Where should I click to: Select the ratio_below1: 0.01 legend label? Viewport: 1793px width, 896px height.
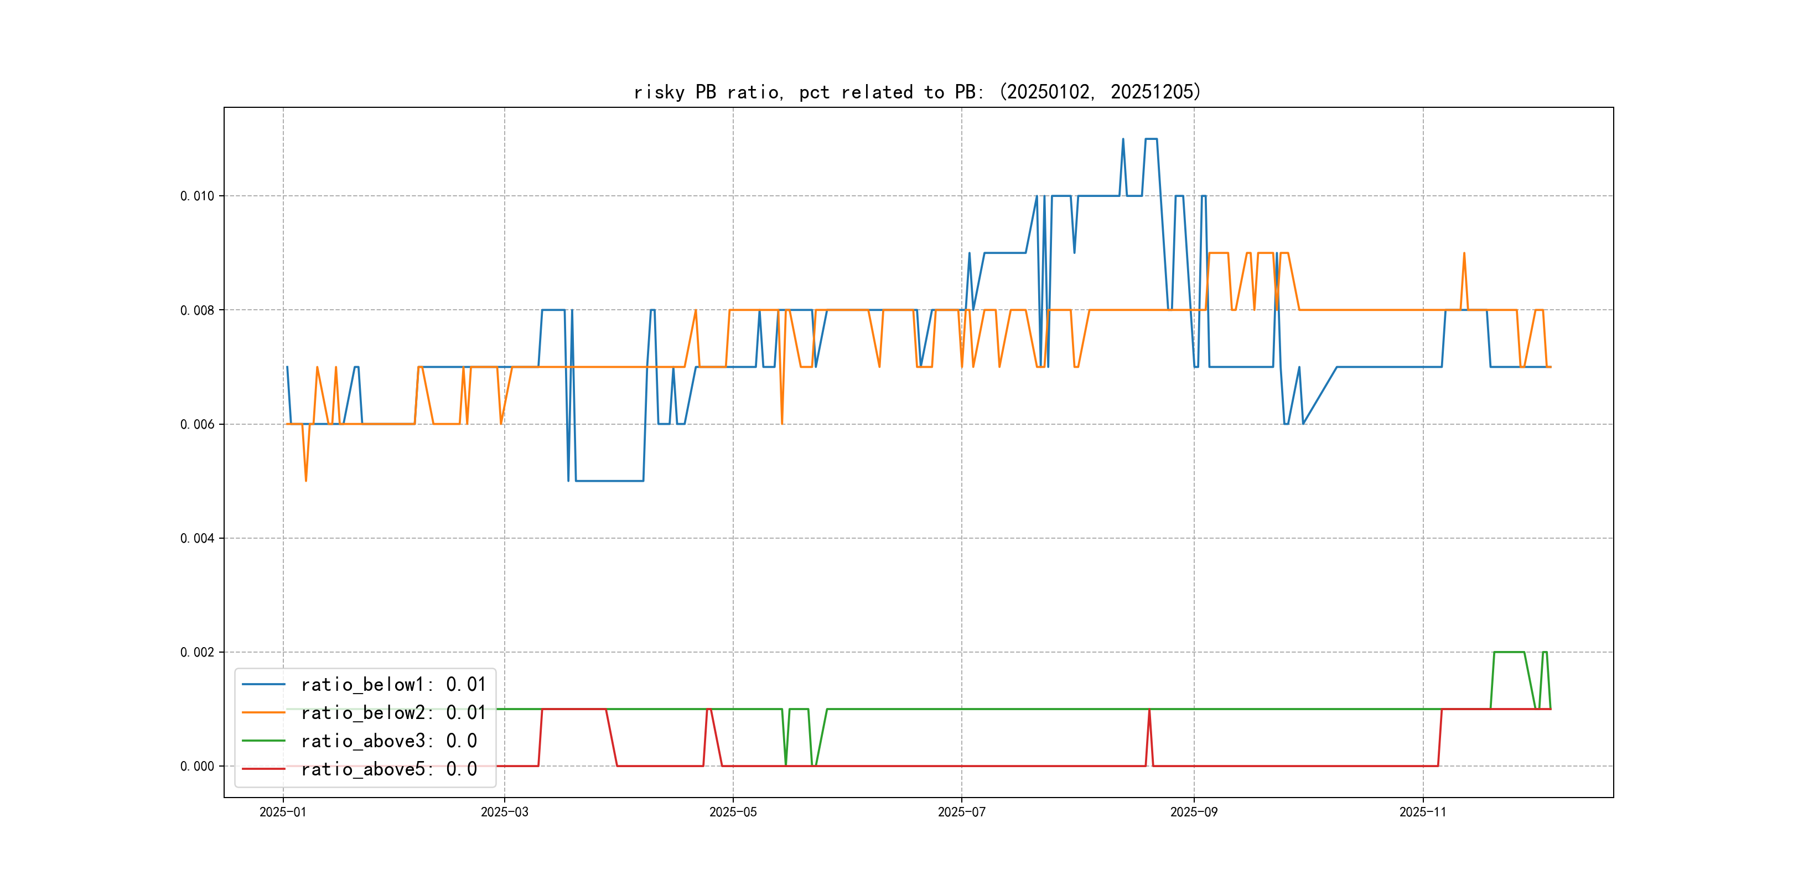(393, 685)
